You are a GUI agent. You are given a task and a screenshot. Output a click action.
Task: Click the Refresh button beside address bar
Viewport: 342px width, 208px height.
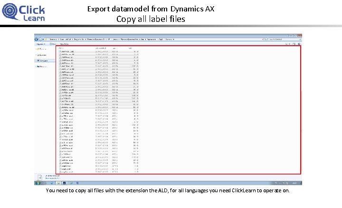point(266,40)
